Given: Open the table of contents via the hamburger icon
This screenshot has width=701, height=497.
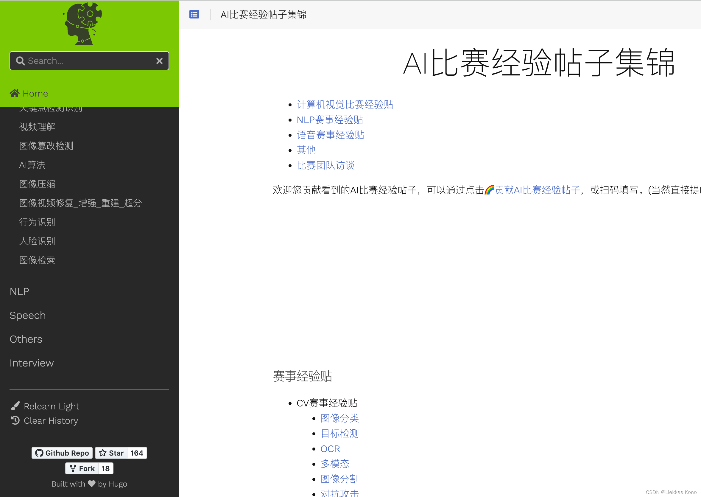Looking at the screenshot, I should pyautogui.click(x=194, y=14).
